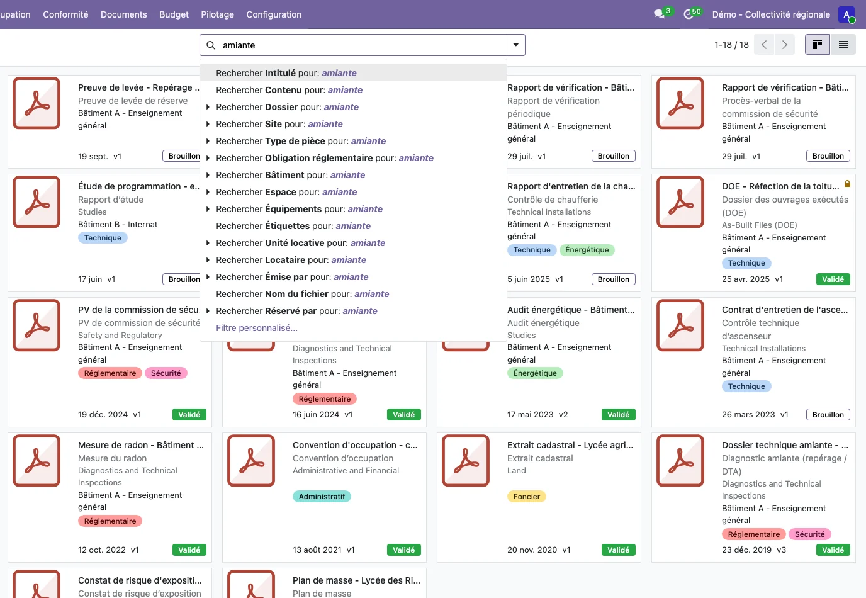This screenshot has width=866, height=598.
Task: Open the PDF icon of DOE - Réfection
Action: point(680,201)
